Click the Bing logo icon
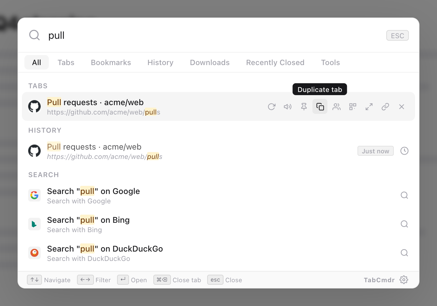Screen dimensions: 437x306 point(34,224)
